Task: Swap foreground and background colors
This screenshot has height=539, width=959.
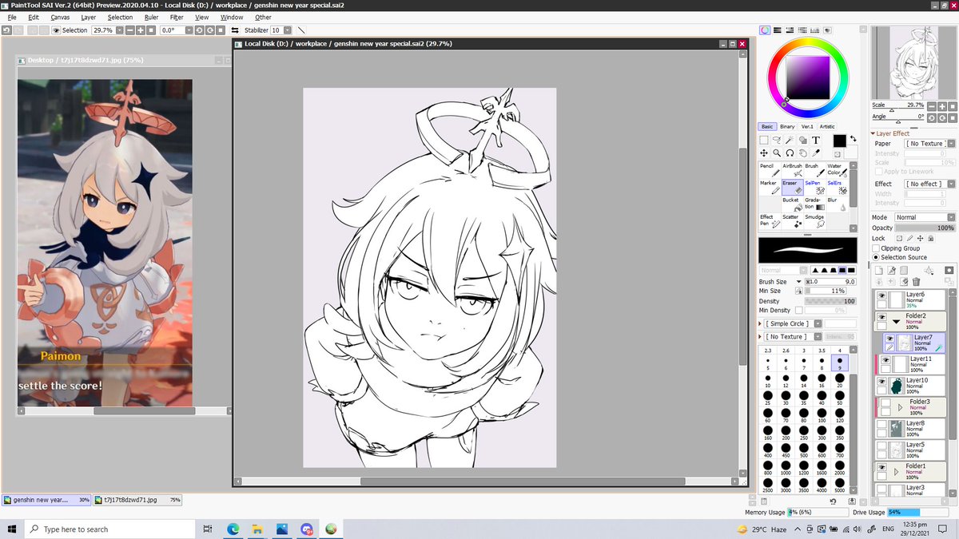Action: (x=852, y=138)
